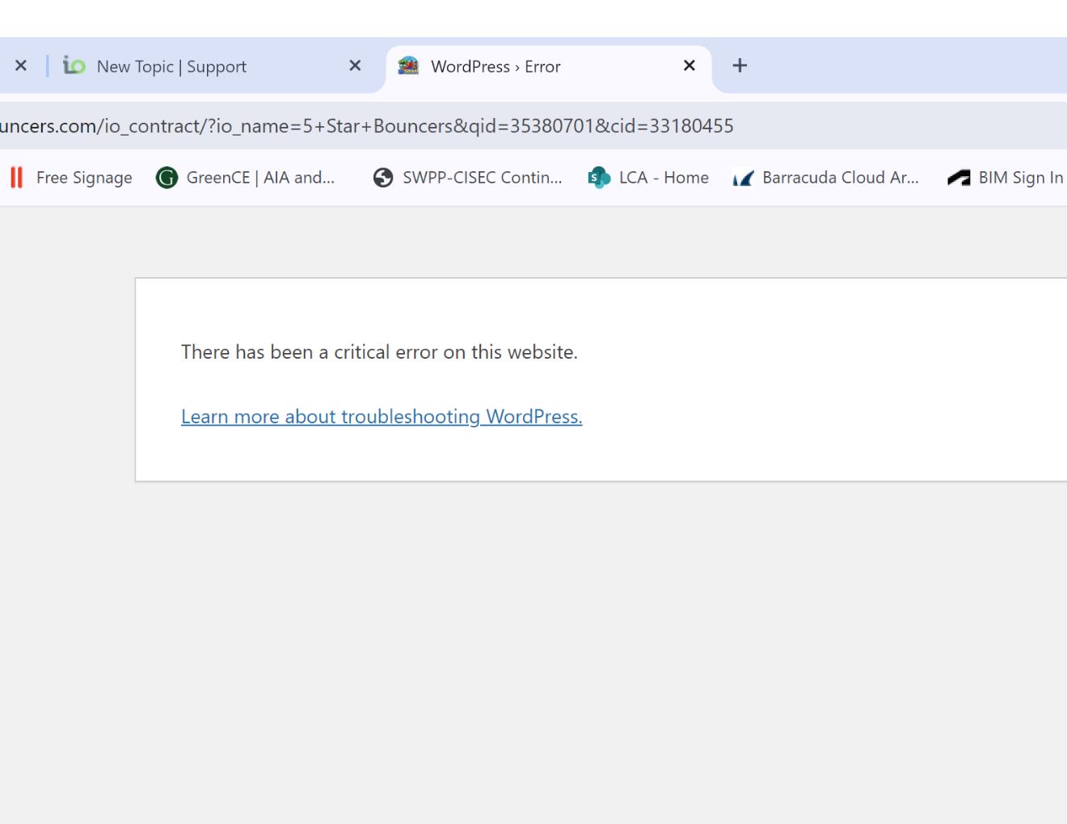Viewport: 1067px width, 824px height.
Task: Open the SWPP-CISEC Contin... bookmark label
Action: [x=482, y=178]
